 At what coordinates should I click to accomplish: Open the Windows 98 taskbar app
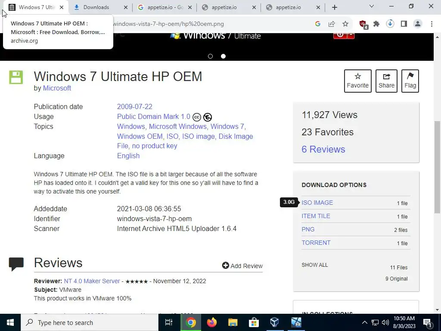(x=296, y=322)
